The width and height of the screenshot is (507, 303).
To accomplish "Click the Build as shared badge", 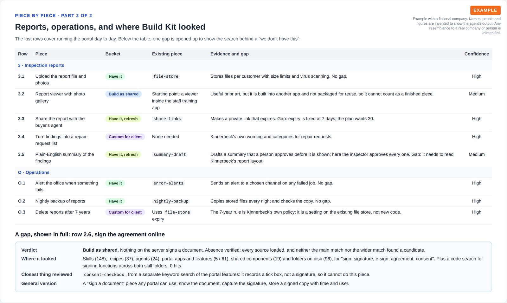I will (124, 94).
